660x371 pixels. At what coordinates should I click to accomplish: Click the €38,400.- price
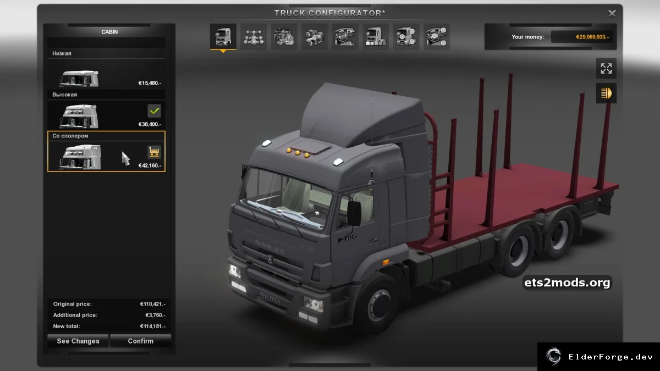pos(150,125)
